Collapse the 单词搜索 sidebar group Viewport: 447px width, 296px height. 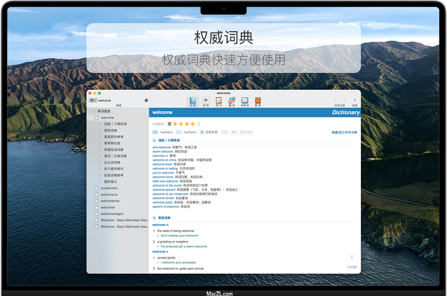(93, 111)
